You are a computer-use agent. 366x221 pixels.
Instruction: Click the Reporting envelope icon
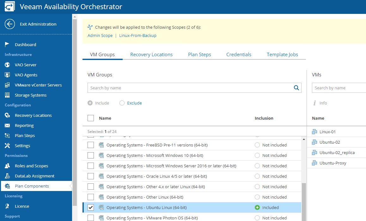[7, 125]
